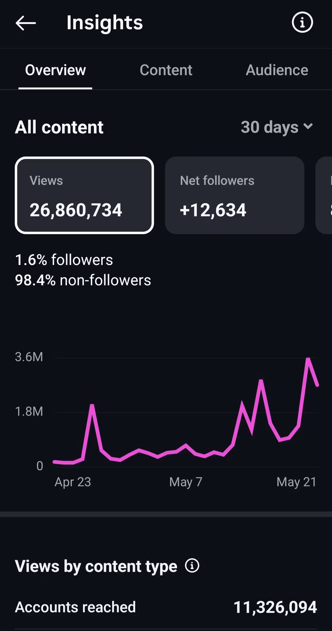This screenshot has width=332, height=631.
Task: Switch to the Audience tab
Action: point(277,70)
